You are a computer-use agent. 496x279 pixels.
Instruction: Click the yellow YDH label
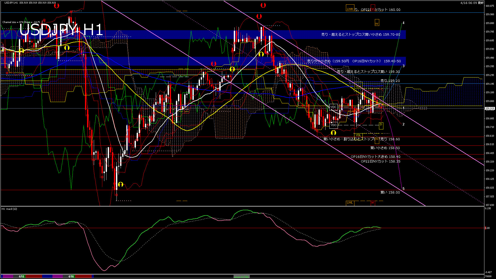pos(358,86)
